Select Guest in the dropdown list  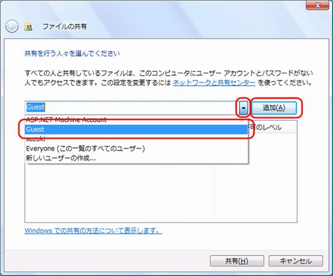137,129
